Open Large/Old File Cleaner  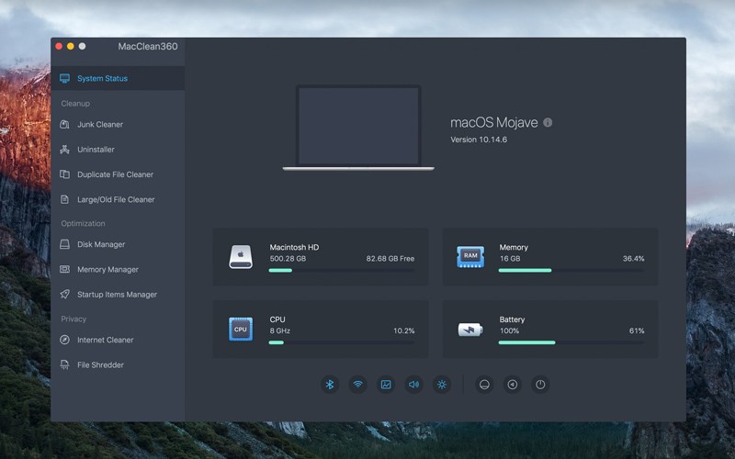tap(118, 199)
